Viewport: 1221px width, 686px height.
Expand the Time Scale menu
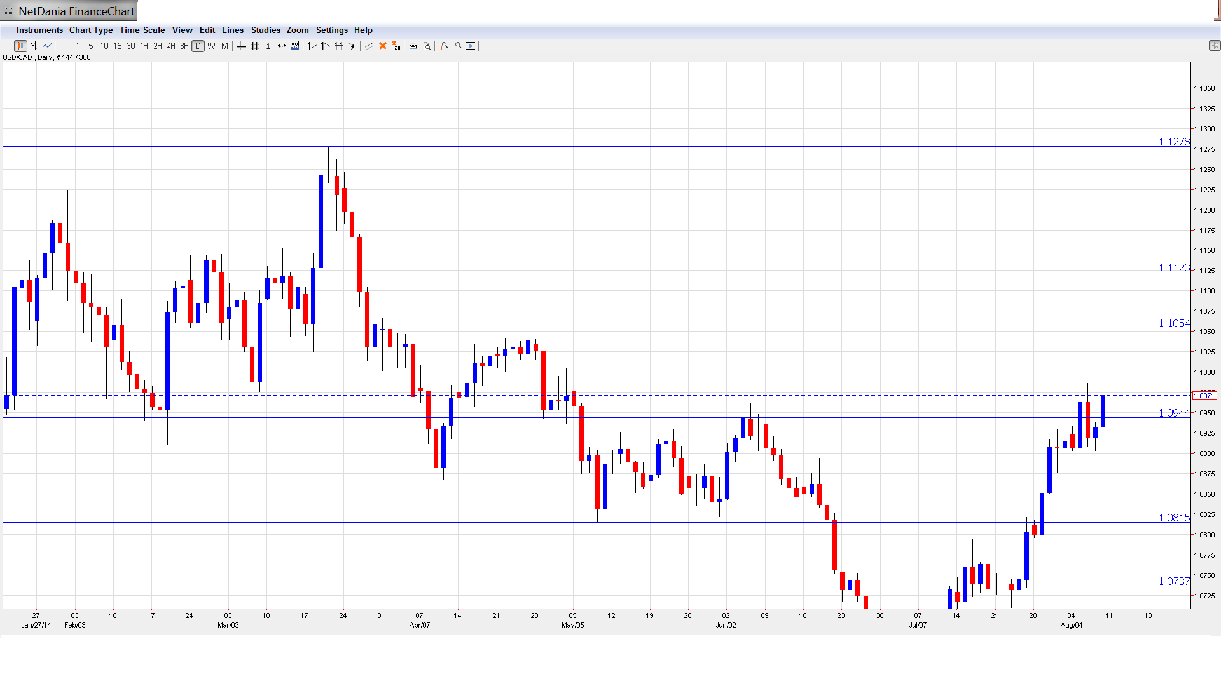pyautogui.click(x=142, y=30)
